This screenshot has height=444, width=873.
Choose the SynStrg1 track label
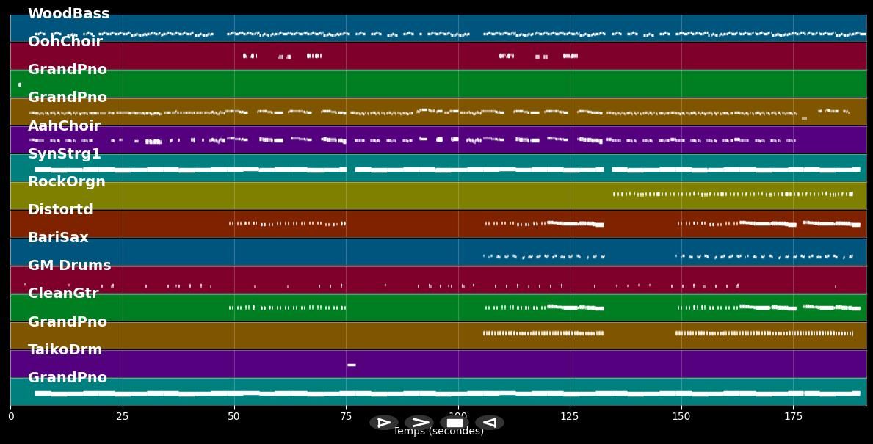[65, 154]
